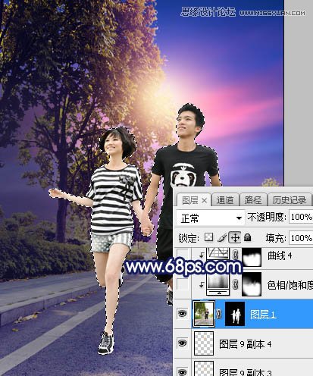Click the 色相/饱和度 mask link icon

pyautogui.click(x=236, y=285)
